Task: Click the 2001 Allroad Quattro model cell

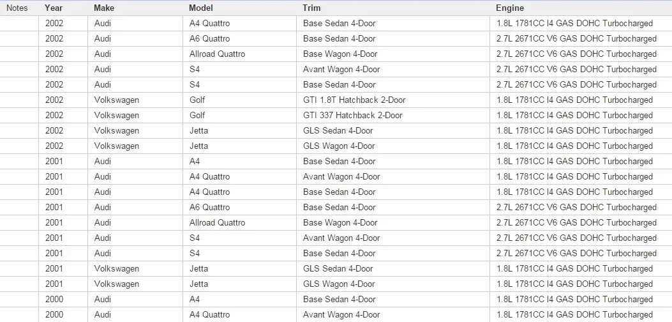Action: coord(239,223)
